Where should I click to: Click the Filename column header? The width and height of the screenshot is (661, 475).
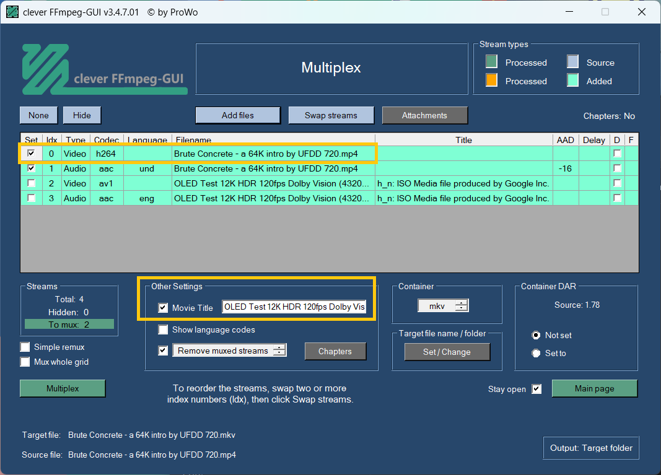tap(273, 139)
